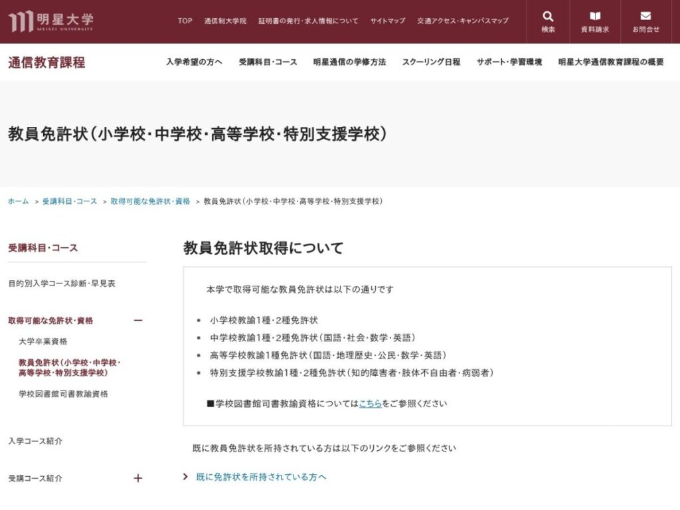Open 明星大学通信教育課程の概要 navigation tab

click(x=611, y=62)
